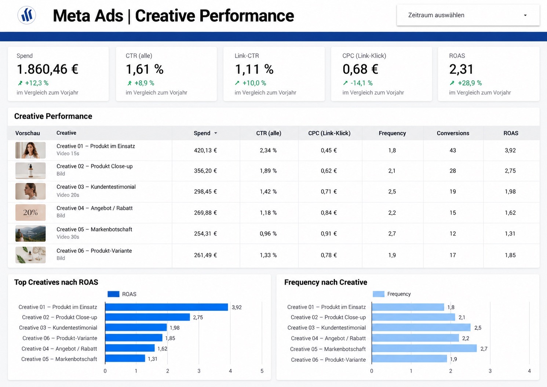The image size is (547, 387).
Task: Click the green trend arrow under Spend
Action: (20, 83)
